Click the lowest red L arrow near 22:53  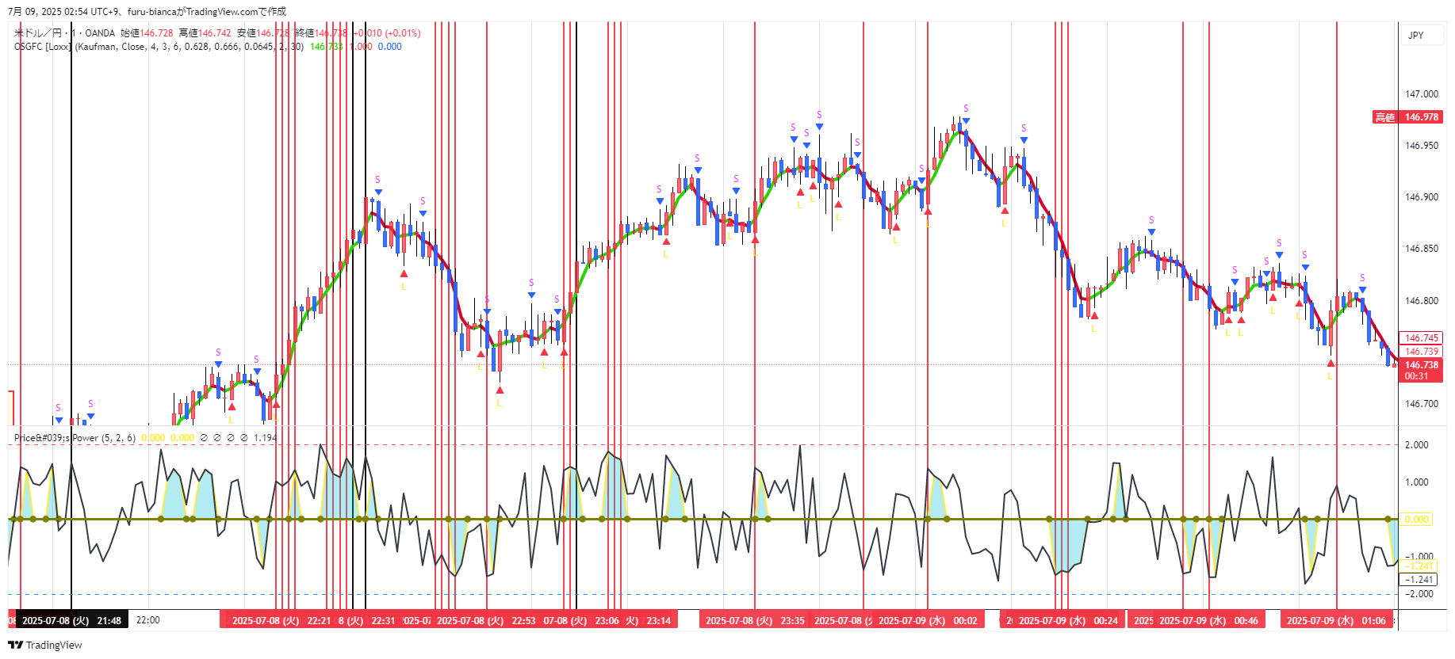[x=500, y=390]
